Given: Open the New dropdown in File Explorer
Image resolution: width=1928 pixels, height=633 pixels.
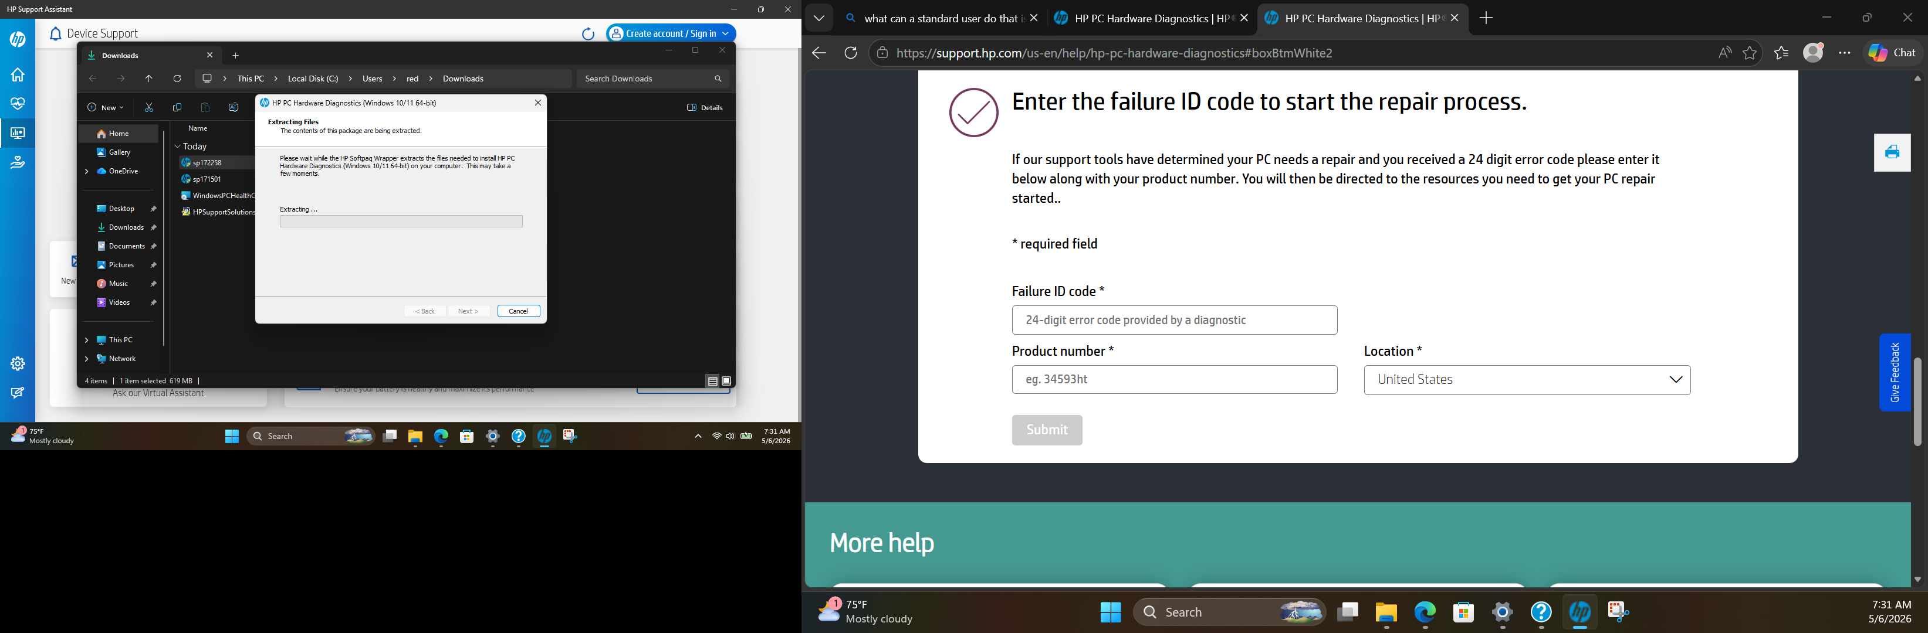Looking at the screenshot, I should 106,108.
